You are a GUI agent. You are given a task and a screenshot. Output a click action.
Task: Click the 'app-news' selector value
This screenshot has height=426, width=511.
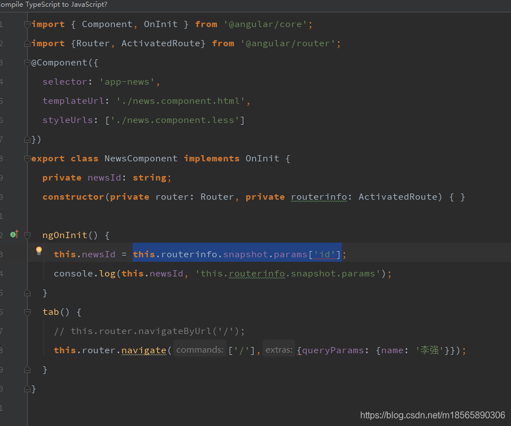(x=127, y=82)
